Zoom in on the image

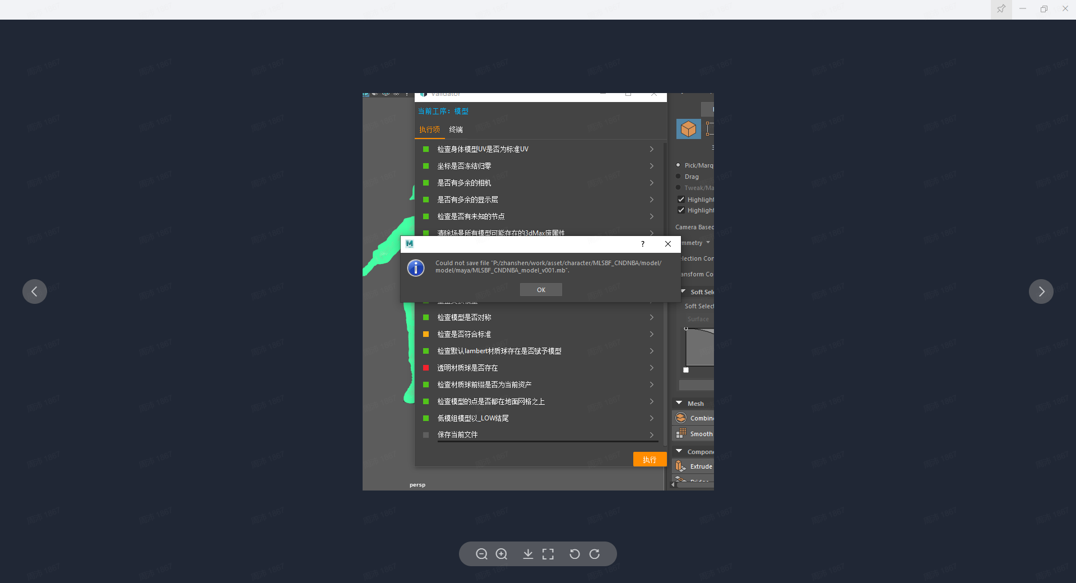(x=502, y=554)
